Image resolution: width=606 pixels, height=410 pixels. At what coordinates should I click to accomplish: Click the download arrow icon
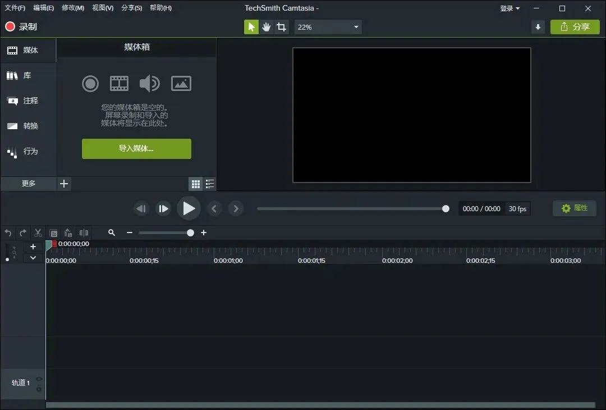(x=538, y=27)
